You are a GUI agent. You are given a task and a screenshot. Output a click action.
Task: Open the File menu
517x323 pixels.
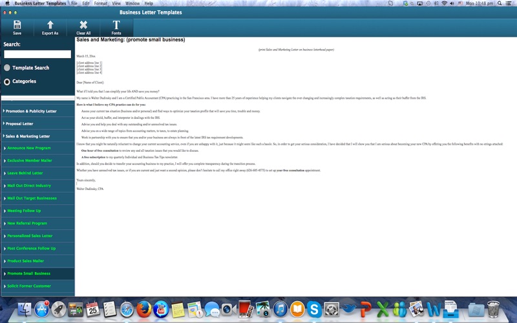74,3
